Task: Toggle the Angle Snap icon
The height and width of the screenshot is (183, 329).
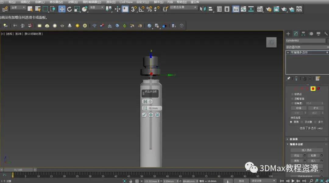Action: click(141, 9)
